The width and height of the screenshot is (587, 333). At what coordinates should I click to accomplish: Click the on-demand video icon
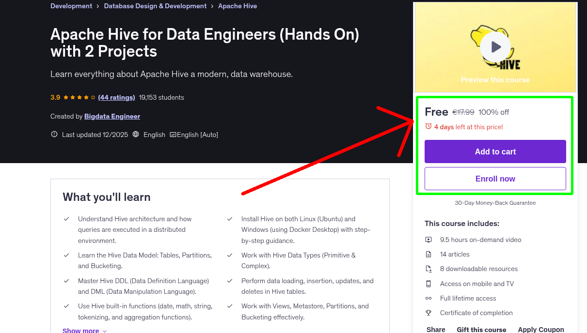428,240
